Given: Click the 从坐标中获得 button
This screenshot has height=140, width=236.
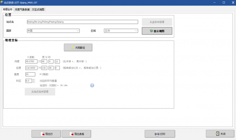Looking at the screenshot, I should pyautogui.click(x=157, y=22).
